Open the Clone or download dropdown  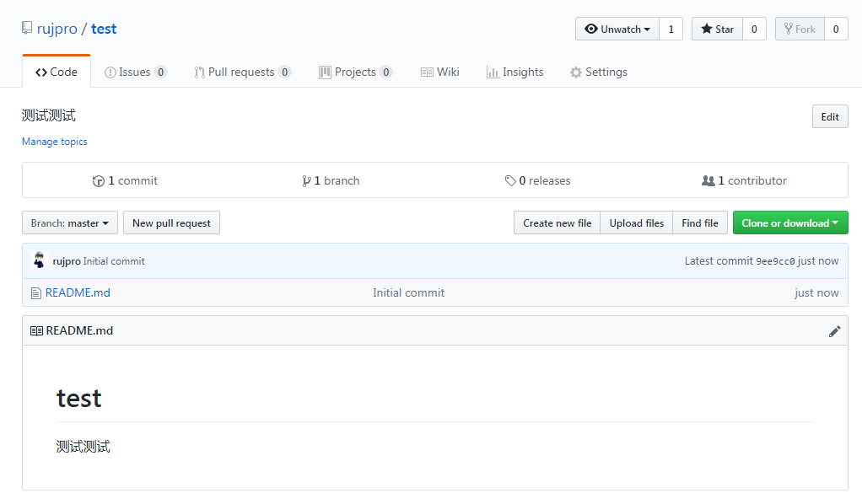coord(790,223)
